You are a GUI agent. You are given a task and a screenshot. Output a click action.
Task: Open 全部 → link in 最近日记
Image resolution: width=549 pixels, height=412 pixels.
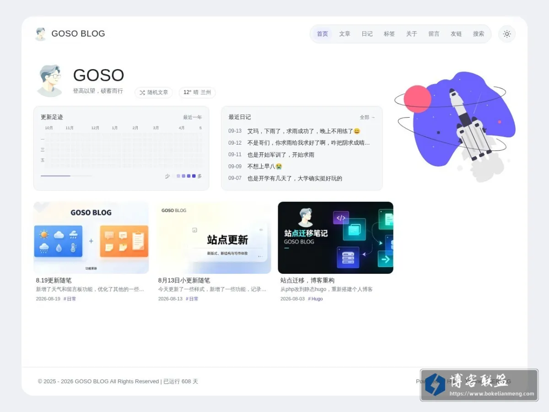point(367,117)
